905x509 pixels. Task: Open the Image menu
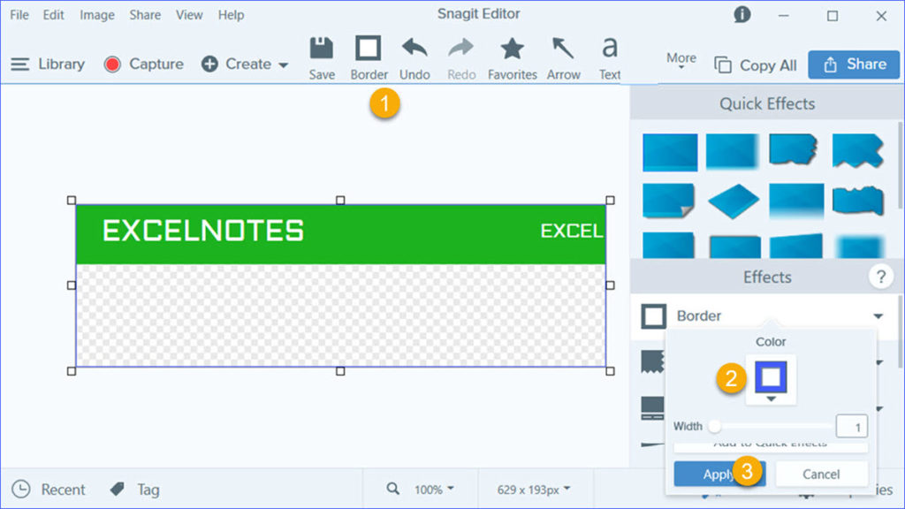pos(97,15)
